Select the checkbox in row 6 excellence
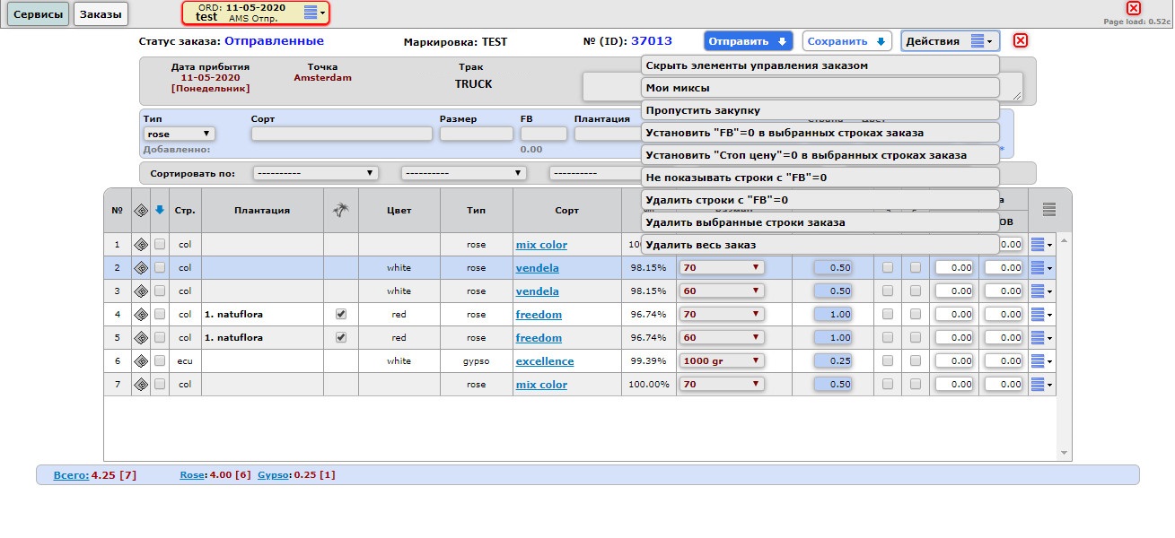Image resolution: width=1175 pixels, height=538 pixels. [160, 361]
